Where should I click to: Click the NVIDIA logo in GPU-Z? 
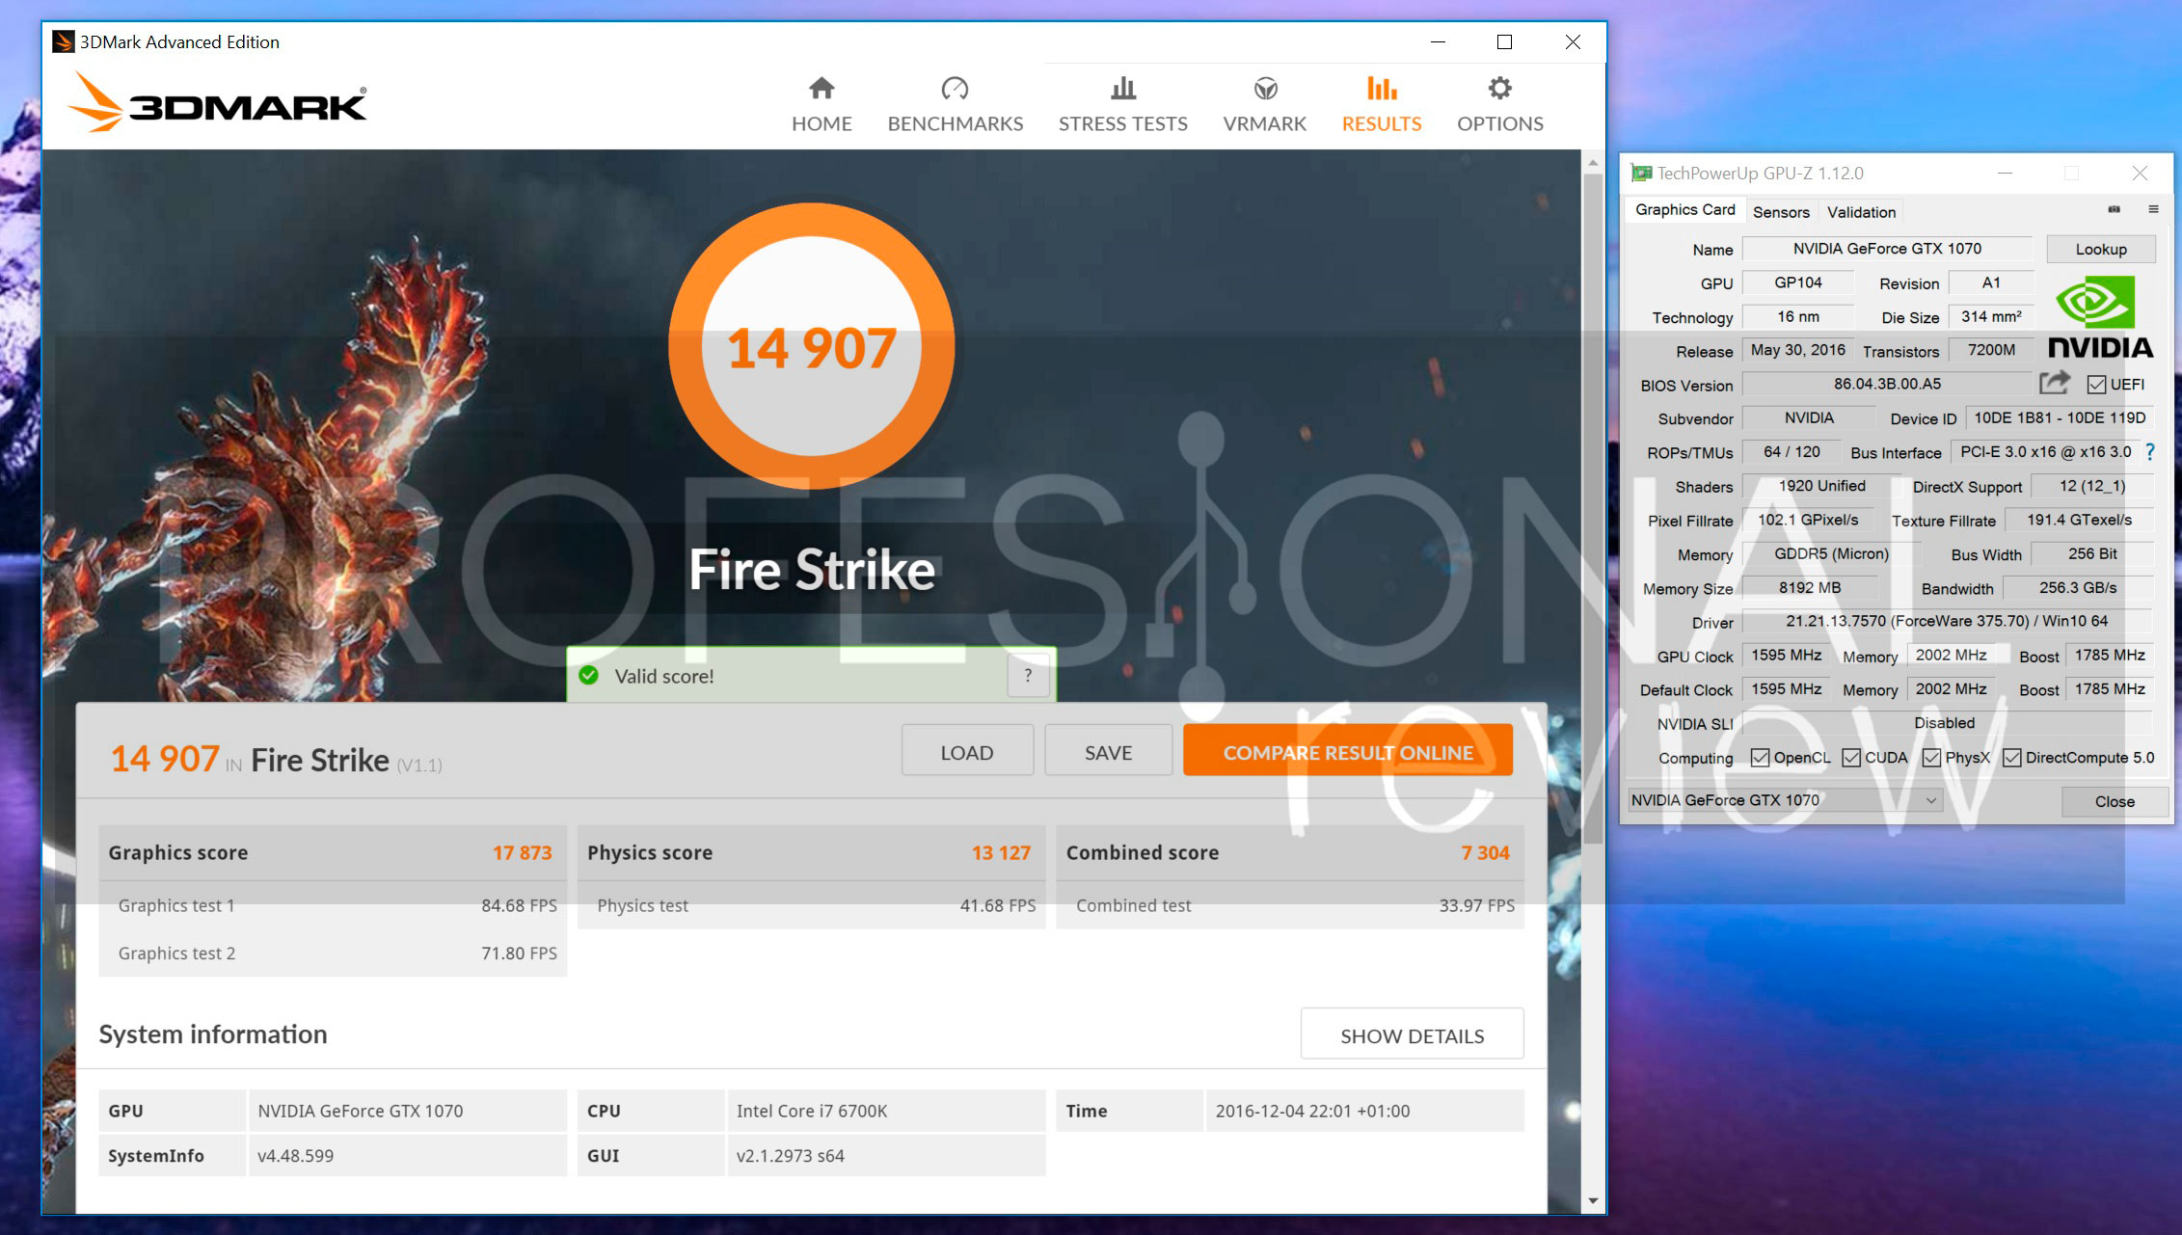2100,318
